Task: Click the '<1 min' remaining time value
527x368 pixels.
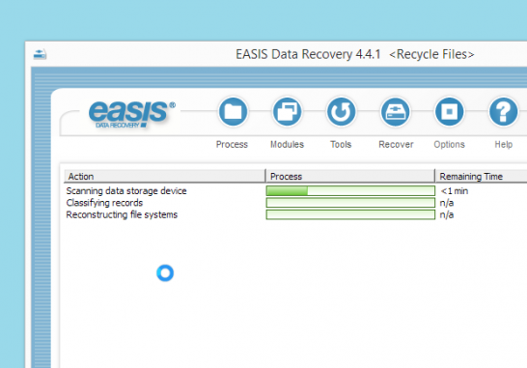Action: point(454,191)
